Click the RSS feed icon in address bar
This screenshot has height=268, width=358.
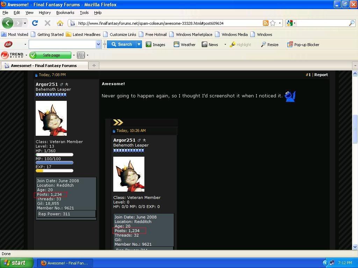266,23
